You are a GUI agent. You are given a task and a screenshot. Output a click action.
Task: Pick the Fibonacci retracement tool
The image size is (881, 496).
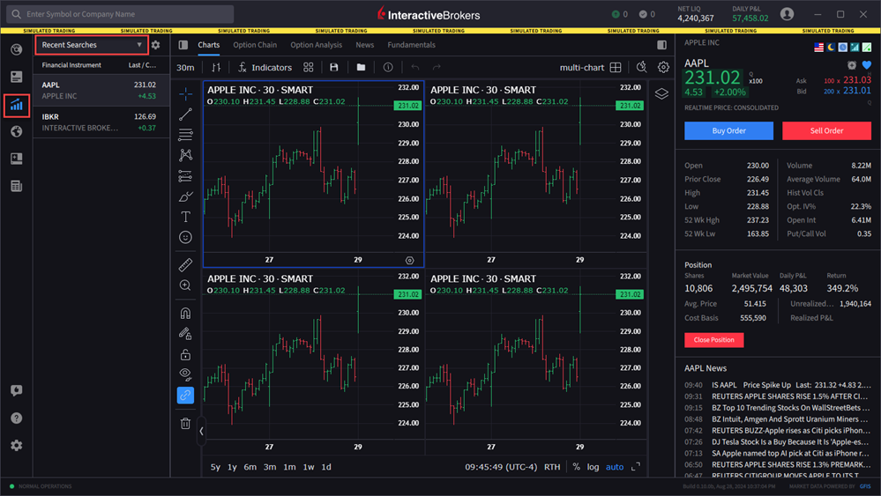click(185, 135)
